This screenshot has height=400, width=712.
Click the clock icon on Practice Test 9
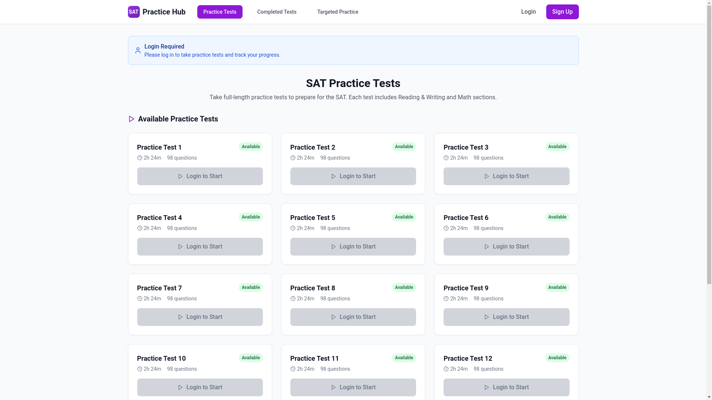click(x=446, y=299)
